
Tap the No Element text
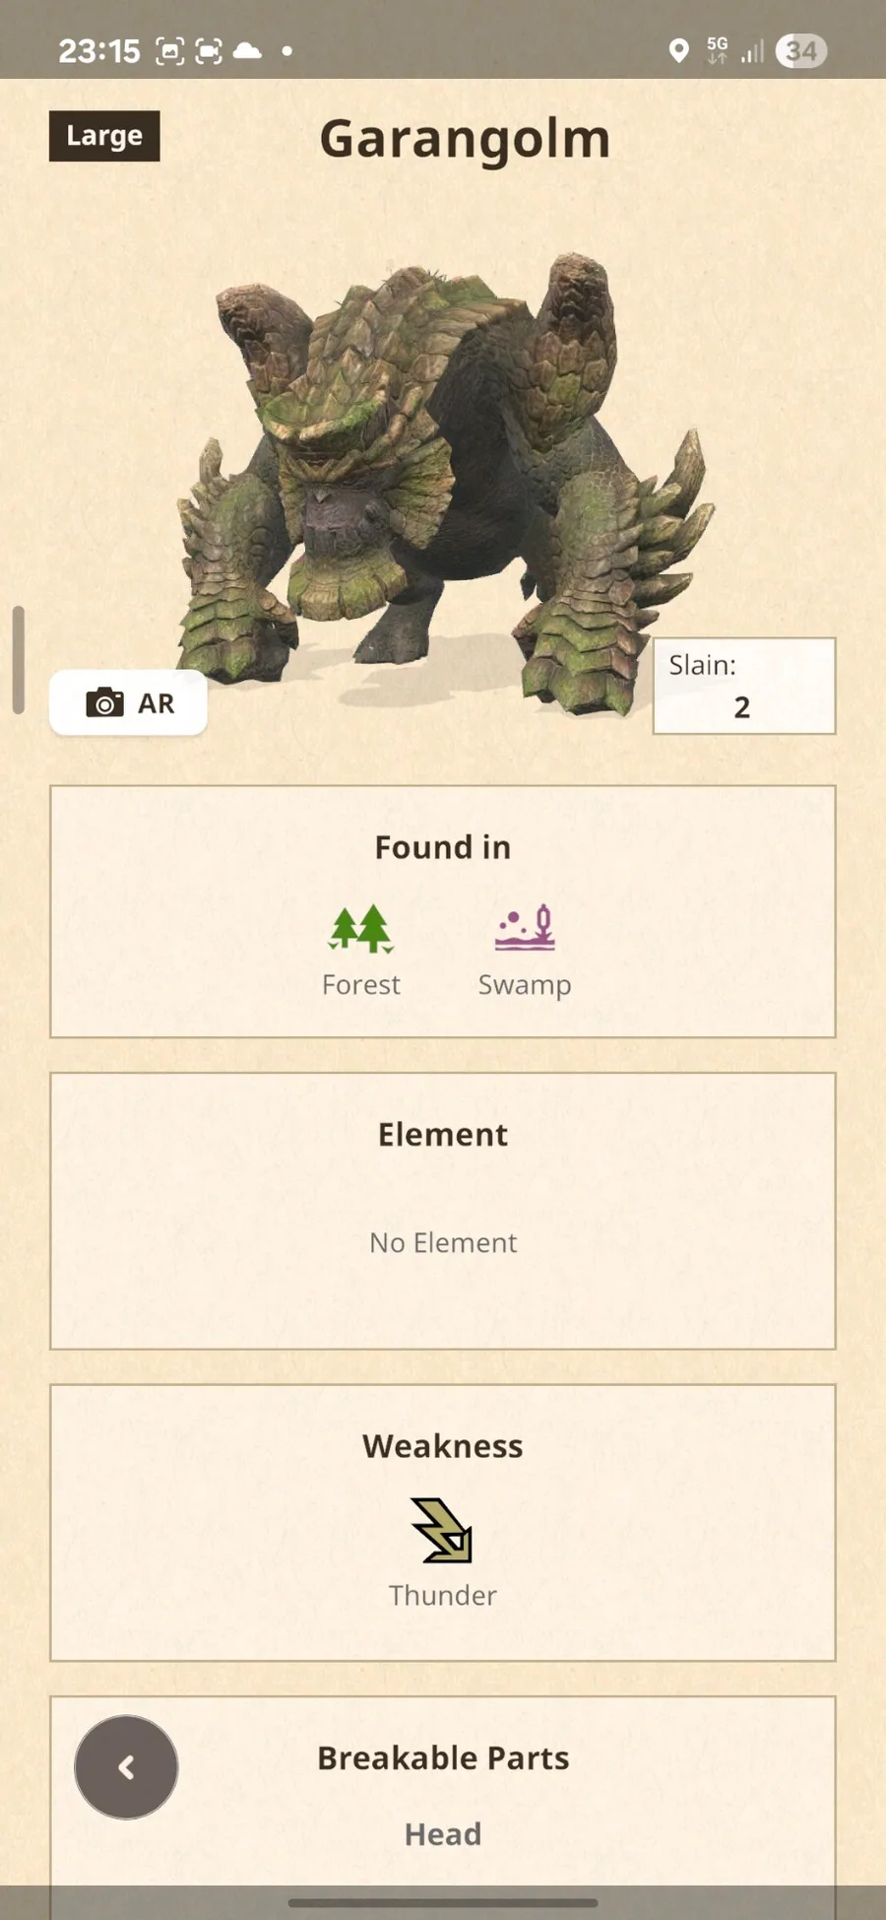[x=443, y=1243]
